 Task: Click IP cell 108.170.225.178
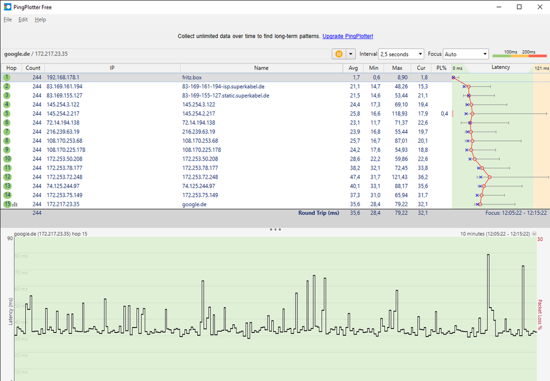pyautogui.click(x=66, y=150)
